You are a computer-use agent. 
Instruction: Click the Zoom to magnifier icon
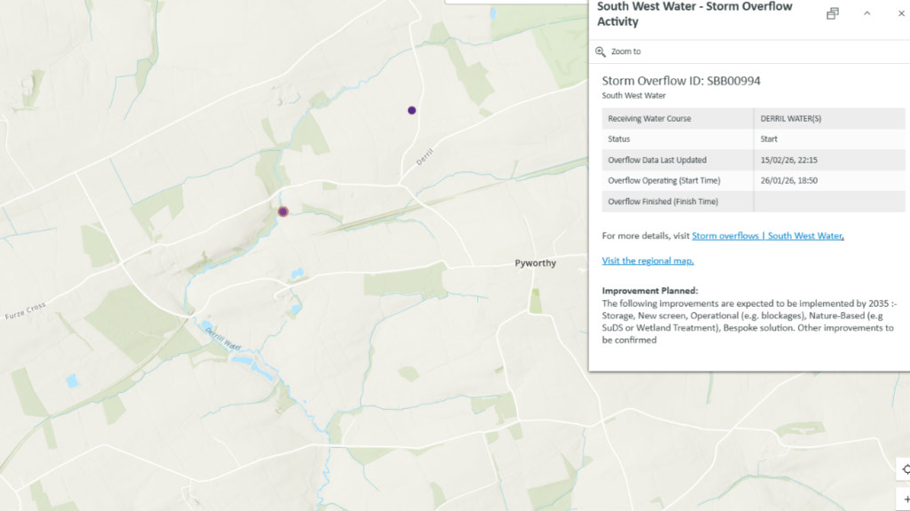601,52
